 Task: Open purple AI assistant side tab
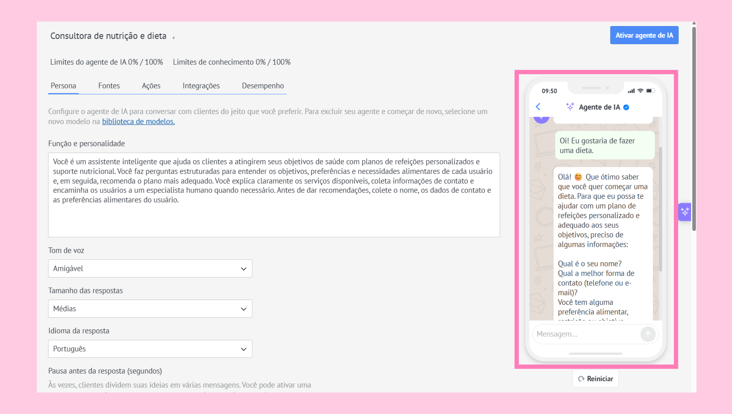click(x=684, y=212)
